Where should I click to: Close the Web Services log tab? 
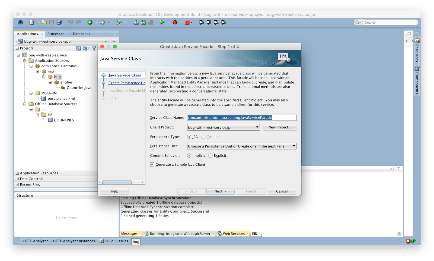[x=248, y=234]
